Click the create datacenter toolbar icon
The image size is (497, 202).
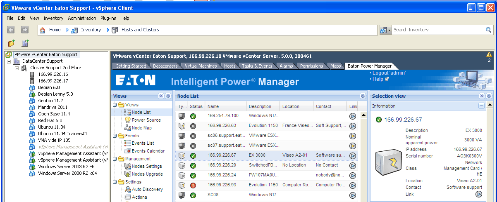point(25,43)
